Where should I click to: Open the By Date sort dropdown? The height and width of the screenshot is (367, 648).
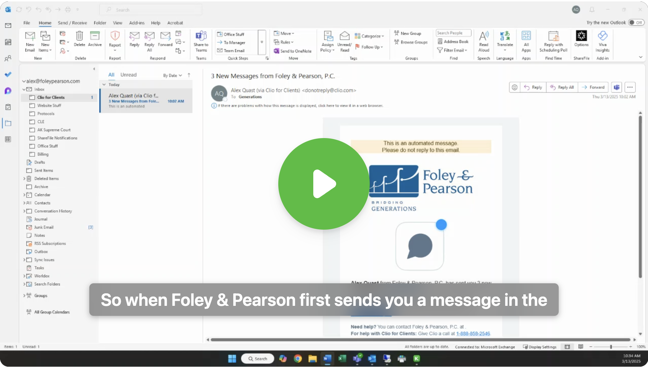[x=173, y=75]
